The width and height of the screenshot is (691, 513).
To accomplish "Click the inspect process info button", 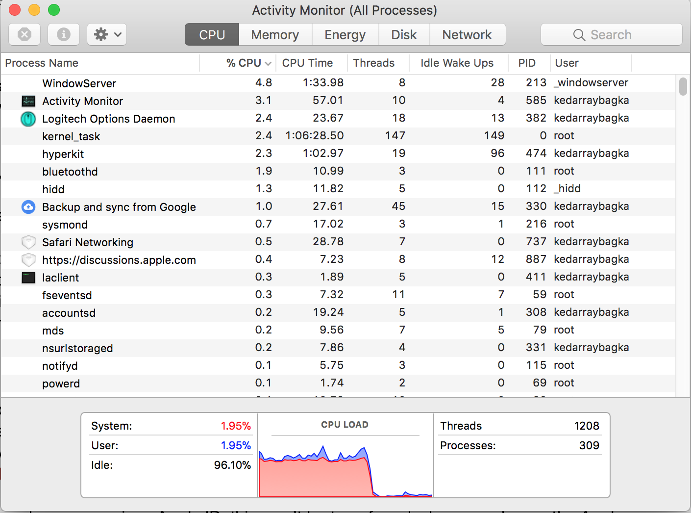I will tap(64, 34).
